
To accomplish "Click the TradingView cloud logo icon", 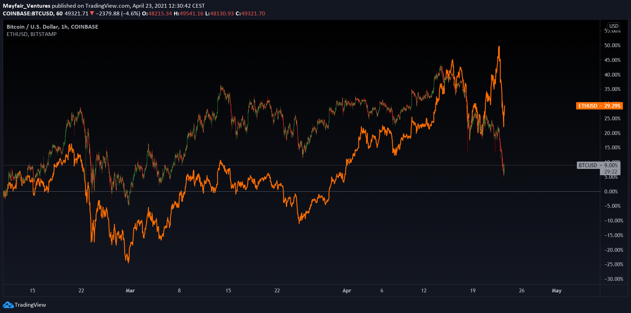I will pyautogui.click(x=8, y=305).
